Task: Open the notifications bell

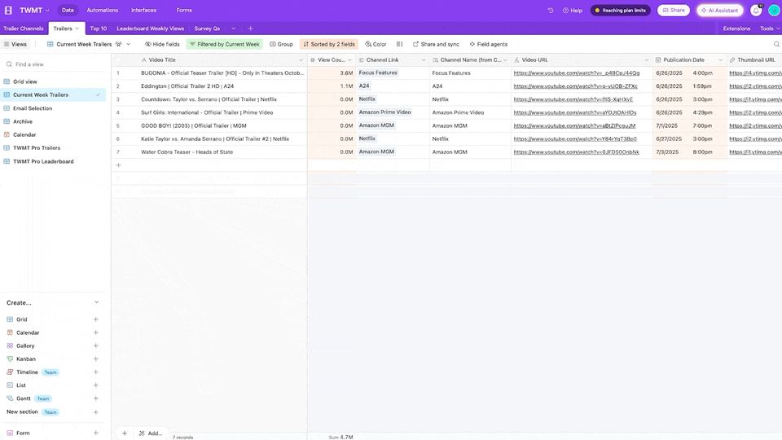Action: click(756, 11)
